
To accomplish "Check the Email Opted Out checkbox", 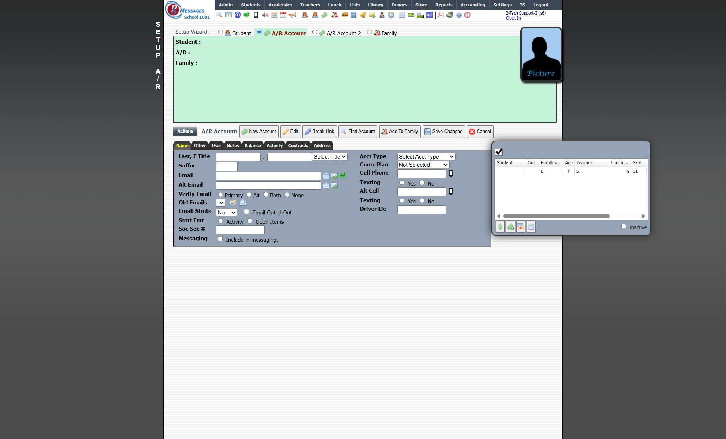I will pos(247,212).
